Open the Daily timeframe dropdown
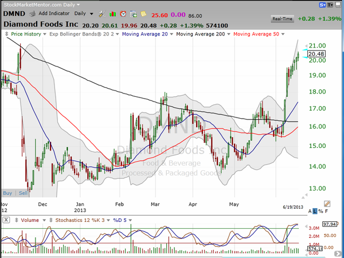 click(92, 14)
